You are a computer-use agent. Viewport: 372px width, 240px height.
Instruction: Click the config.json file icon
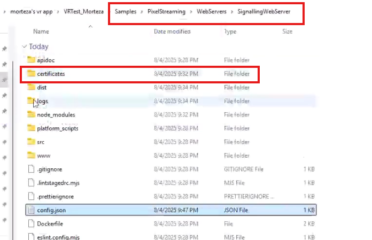pyautogui.click(x=31, y=210)
